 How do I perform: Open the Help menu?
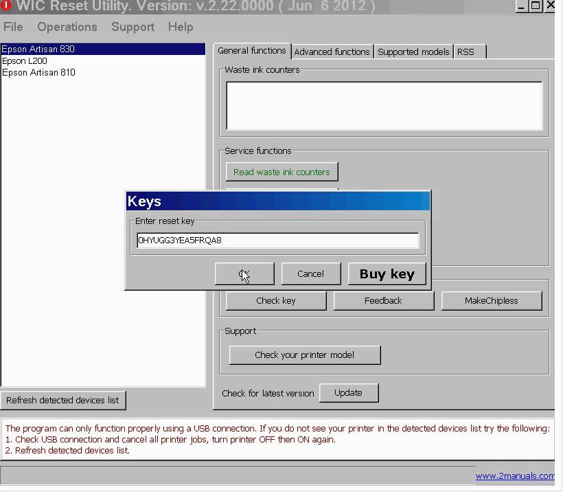point(181,27)
